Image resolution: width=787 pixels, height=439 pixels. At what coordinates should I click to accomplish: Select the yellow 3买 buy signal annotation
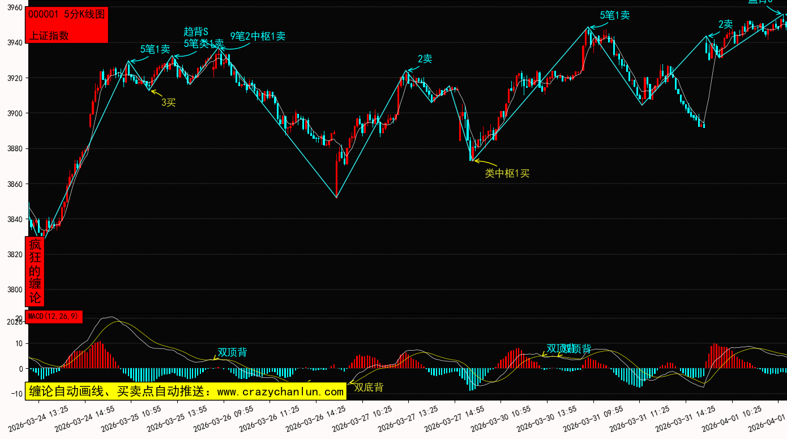169,102
